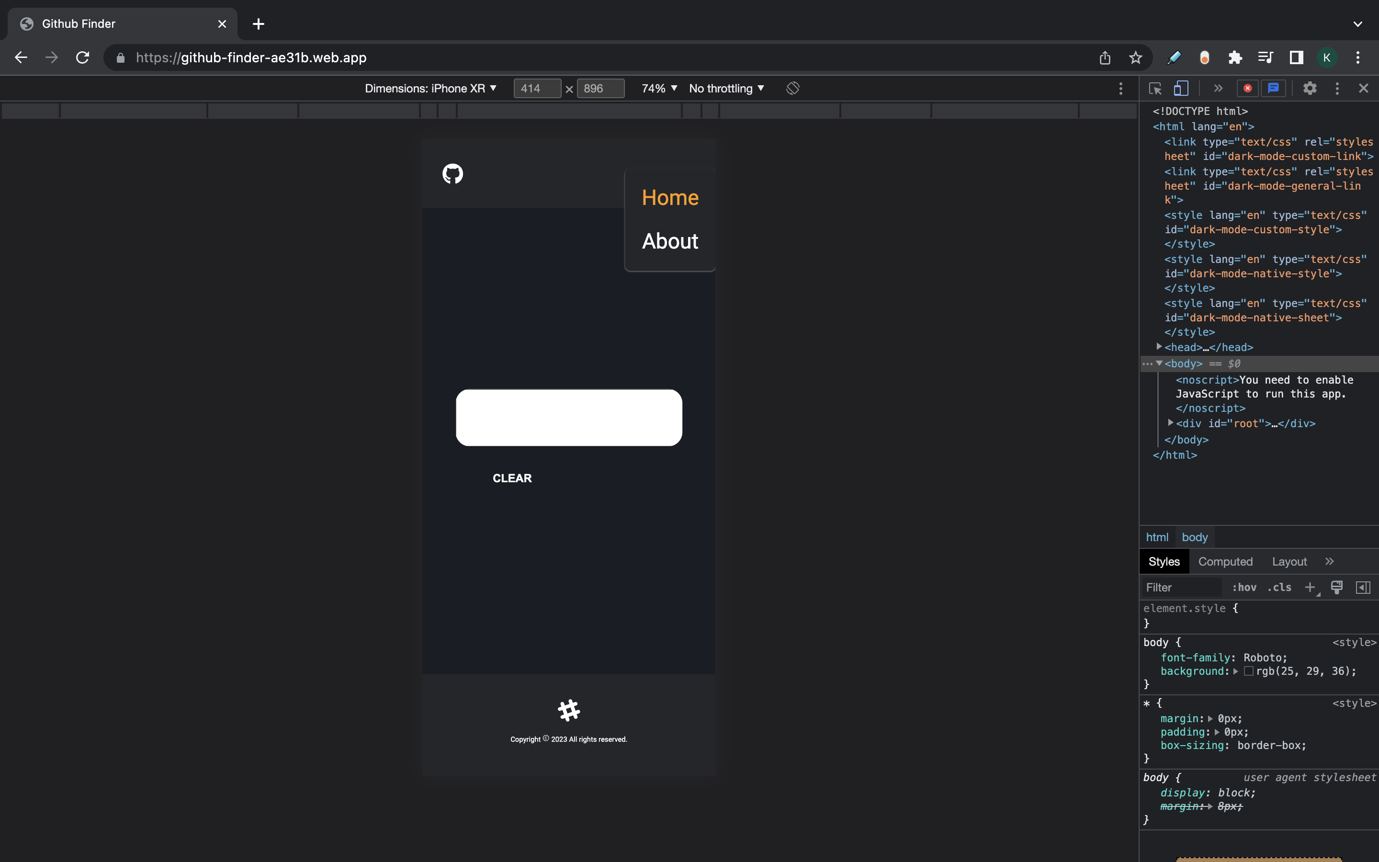The width and height of the screenshot is (1379, 862).
Task: Click the New Style Rule plus icon
Action: click(1310, 587)
